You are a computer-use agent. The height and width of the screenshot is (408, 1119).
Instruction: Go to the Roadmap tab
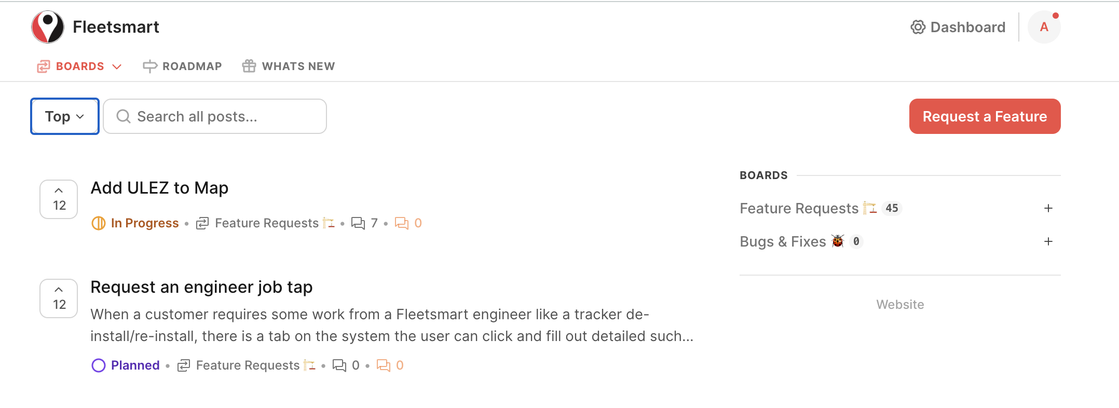(182, 66)
